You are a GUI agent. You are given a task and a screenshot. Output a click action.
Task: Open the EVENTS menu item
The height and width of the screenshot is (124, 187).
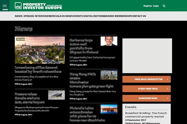click(78, 16)
